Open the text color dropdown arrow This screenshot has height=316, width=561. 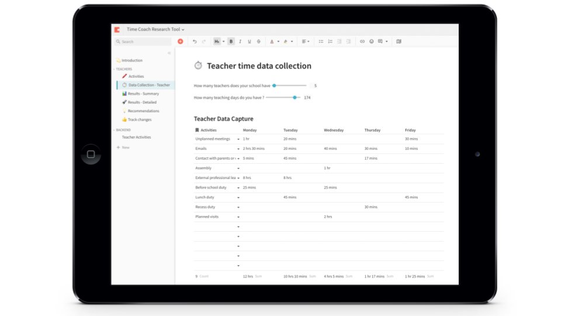click(278, 42)
